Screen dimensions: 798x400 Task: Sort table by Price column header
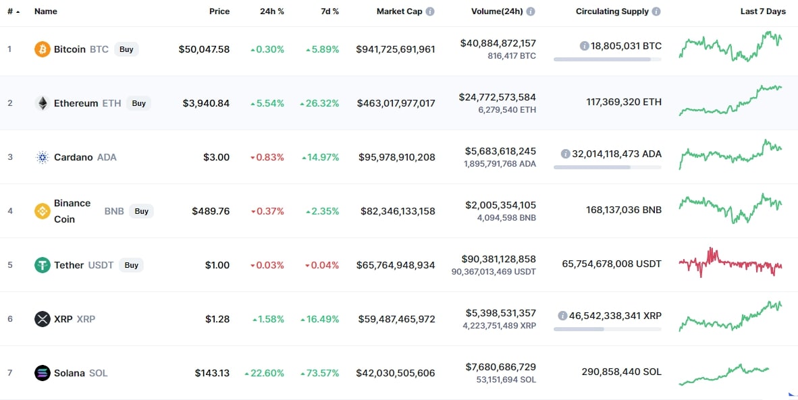pyautogui.click(x=219, y=11)
